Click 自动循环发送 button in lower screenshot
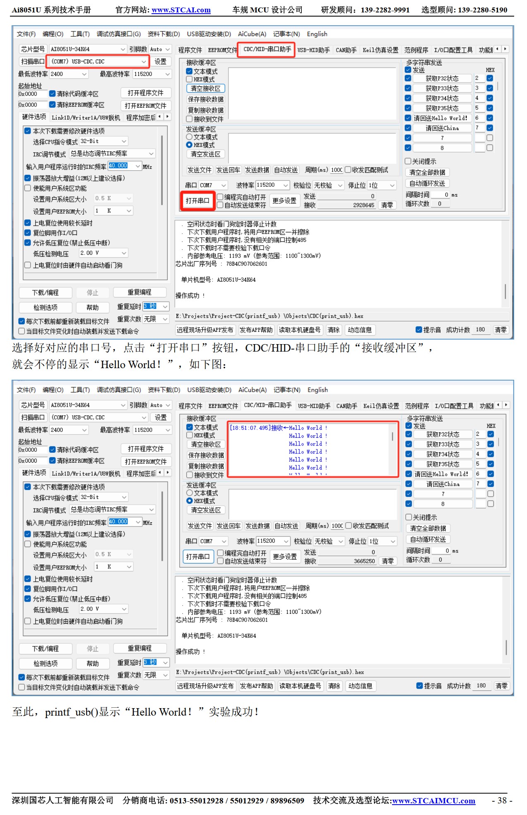This screenshot has width=527, height=815. [428, 539]
